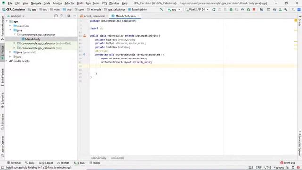Click the red Stop button
This screenshot has width=302, height=170.
pyautogui.click(x=254, y=9)
